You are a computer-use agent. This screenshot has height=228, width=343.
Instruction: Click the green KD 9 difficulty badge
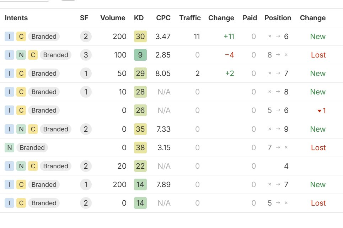pyautogui.click(x=140, y=55)
